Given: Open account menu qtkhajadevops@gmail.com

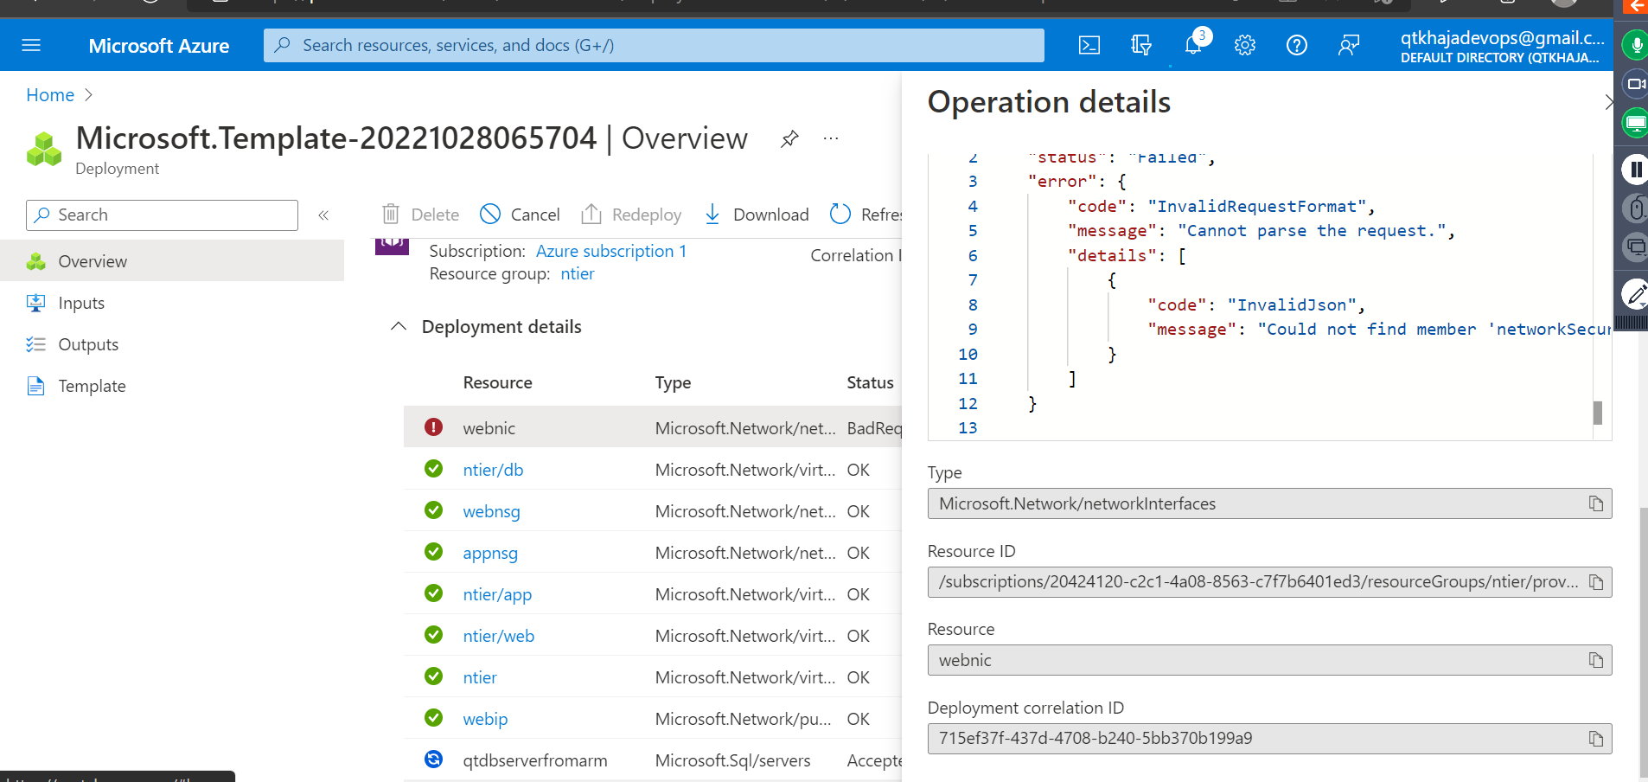Looking at the screenshot, I should pos(1502,46).
